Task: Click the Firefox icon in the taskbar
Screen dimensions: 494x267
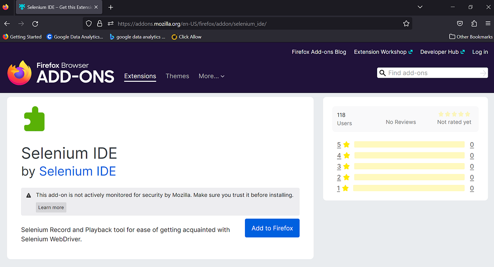Action: pos(6,7)
